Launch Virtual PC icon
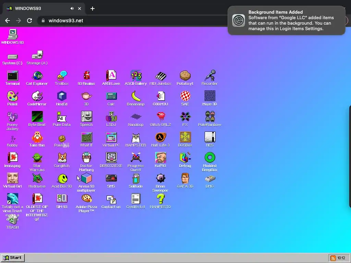Viewport: 351px width, 263px height. pos(111,137)
